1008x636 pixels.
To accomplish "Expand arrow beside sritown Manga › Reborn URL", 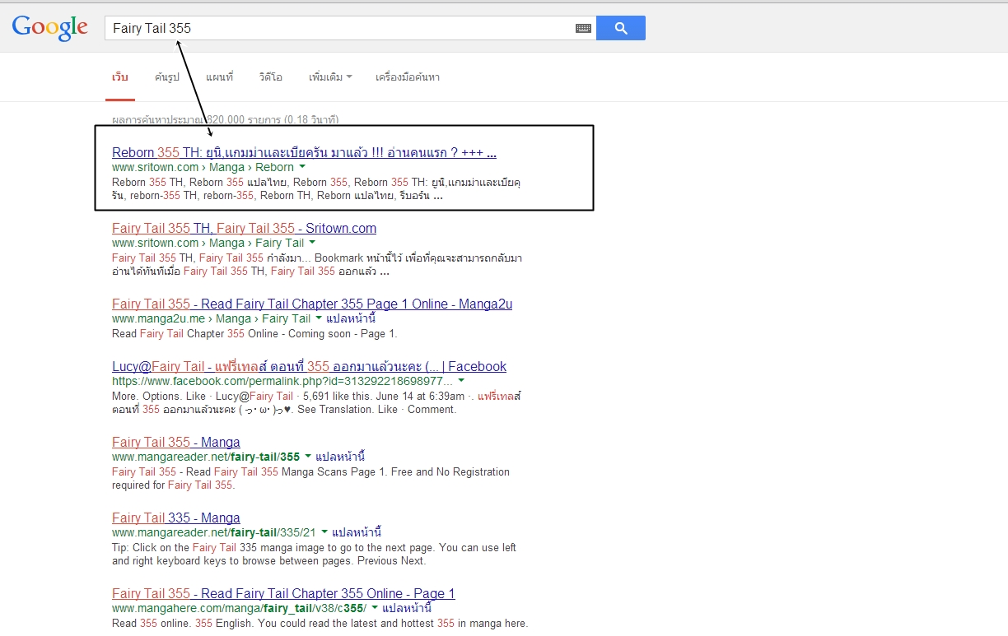I will pyautogui.click(x=302, y=168).
